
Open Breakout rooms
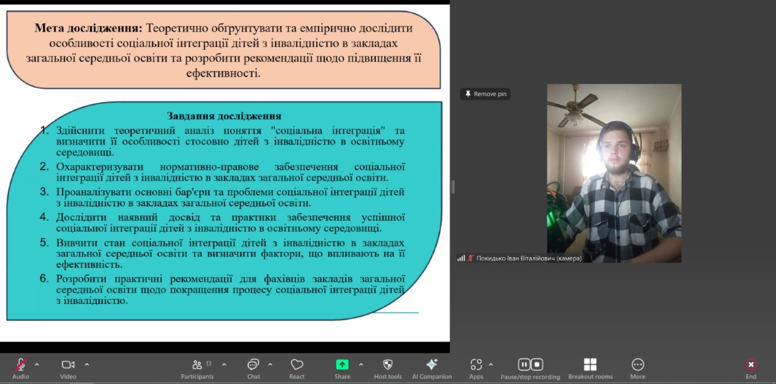click(590, 365)
